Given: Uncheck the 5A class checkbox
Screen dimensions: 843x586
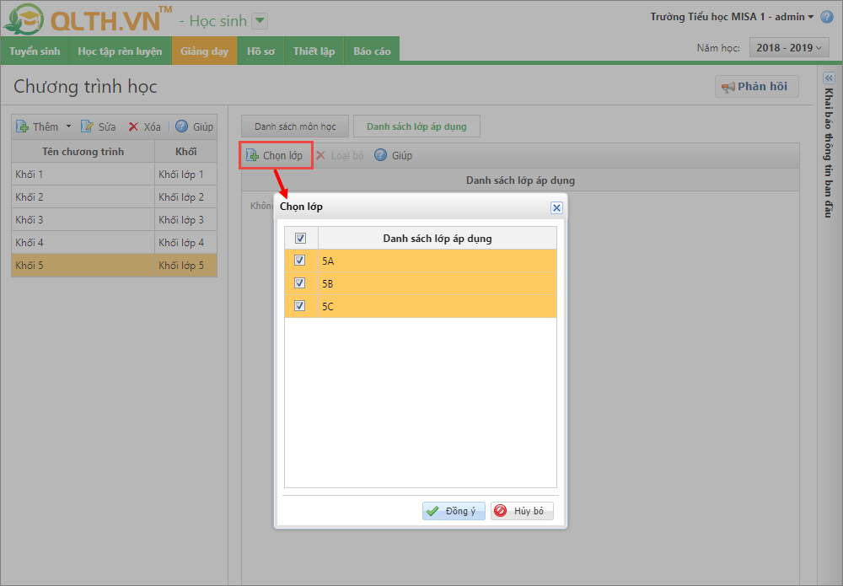Looking at the screenshot, I should click(x=300, y=261).
